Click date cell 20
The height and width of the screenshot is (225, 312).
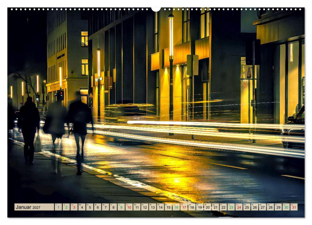click(x=208, y=207)
